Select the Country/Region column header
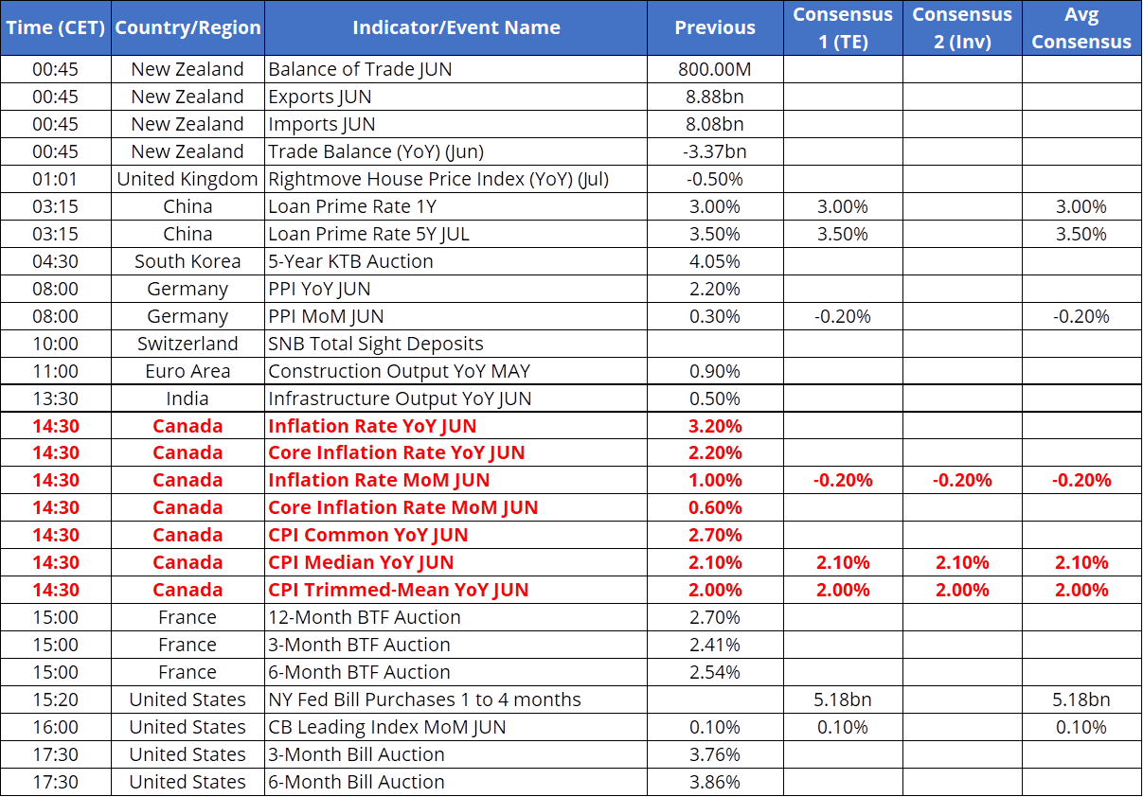Screen dimensions: 1143x797 188,27
